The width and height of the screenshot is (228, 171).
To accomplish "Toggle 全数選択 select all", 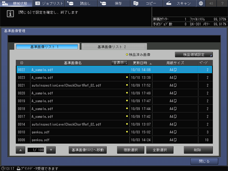I will [x=160, y=150].
